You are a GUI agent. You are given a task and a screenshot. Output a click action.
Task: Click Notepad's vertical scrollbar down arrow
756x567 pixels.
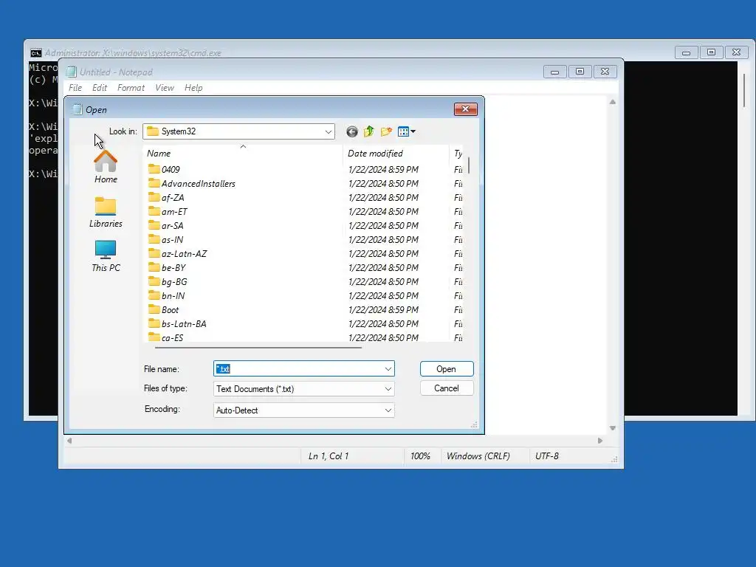613,428
